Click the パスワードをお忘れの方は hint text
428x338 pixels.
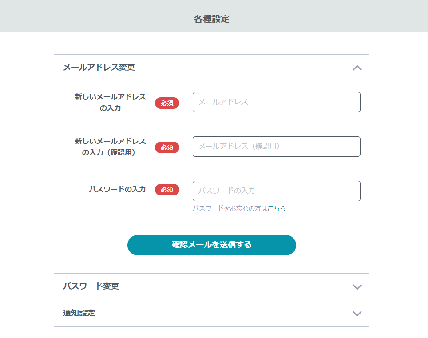(230, 208)
